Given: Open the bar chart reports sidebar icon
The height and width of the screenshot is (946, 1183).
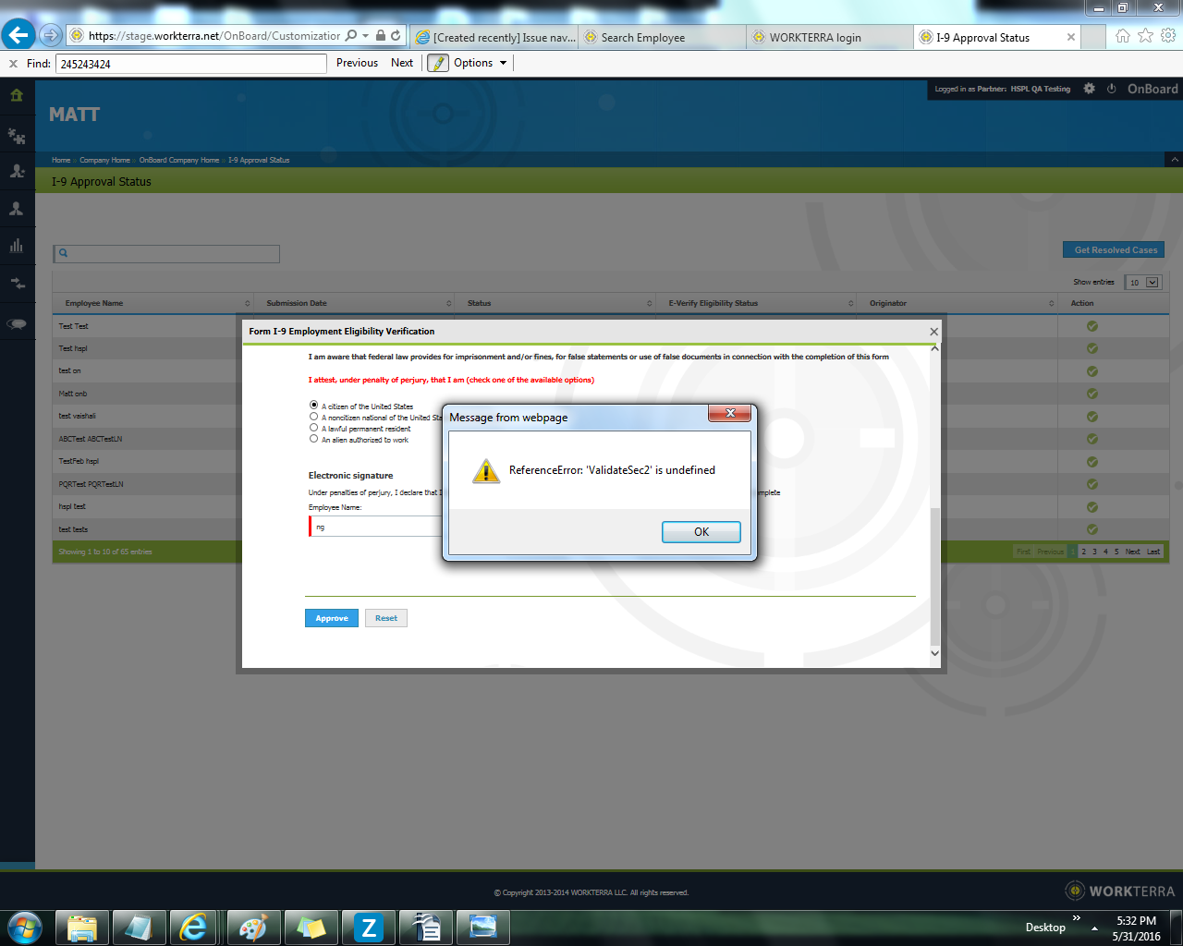Looking at the screenshot, I should pyautogui.click(x=17, y=246).
